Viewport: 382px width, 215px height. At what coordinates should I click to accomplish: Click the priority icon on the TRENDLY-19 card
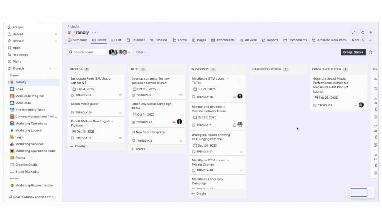click(x=120, y=95)
